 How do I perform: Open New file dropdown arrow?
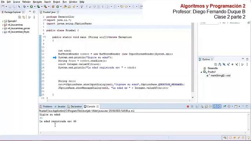tap(6, 7)
